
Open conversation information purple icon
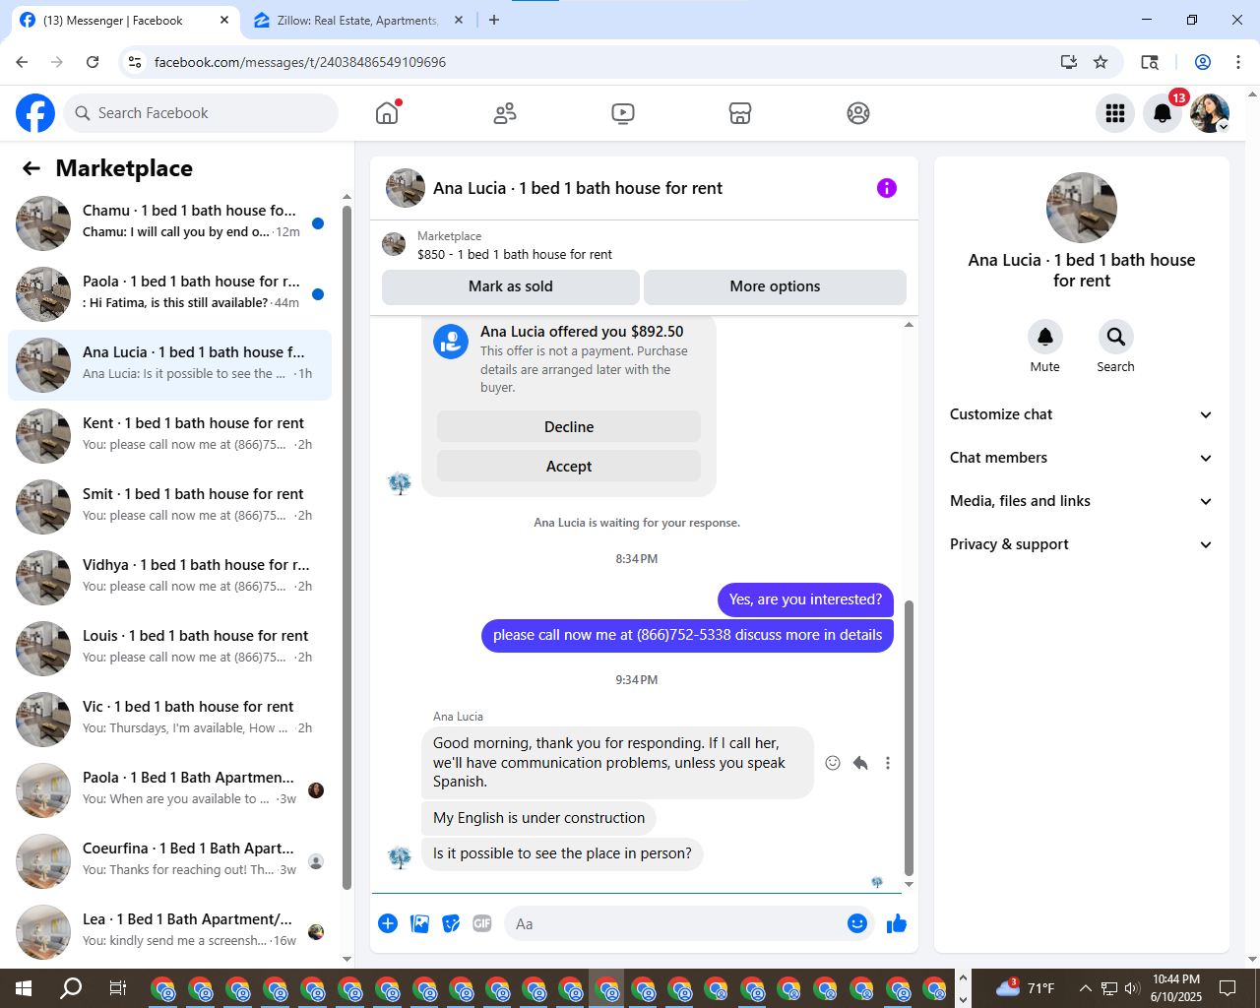coord(887,188)
